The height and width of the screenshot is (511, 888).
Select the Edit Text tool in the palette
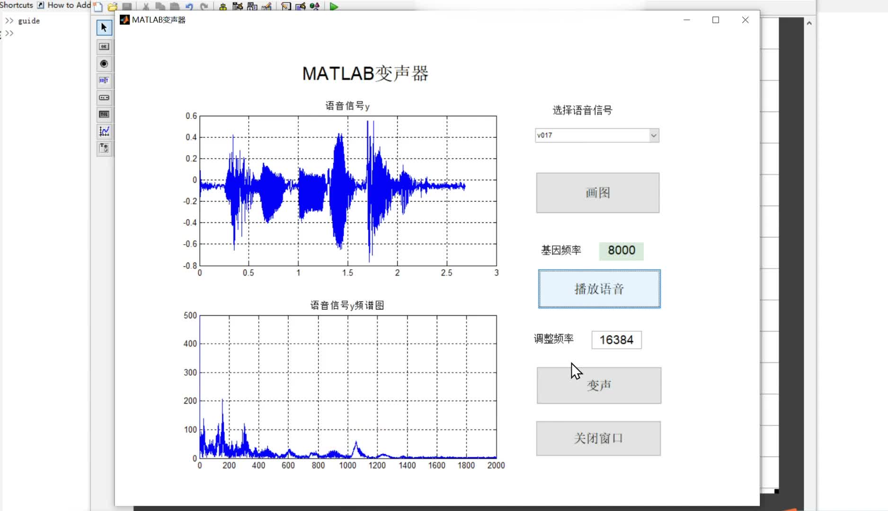click(104, 81)
